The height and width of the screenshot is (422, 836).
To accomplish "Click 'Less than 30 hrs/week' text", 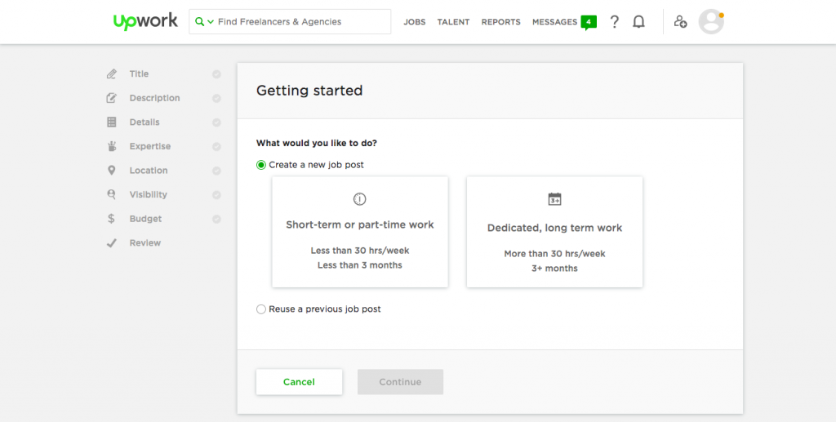I will pos(360,251).
